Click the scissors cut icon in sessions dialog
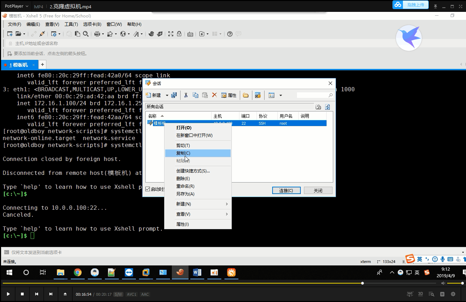Image resolution: width=466 pixels, height=302 pixels. point(186,95)
